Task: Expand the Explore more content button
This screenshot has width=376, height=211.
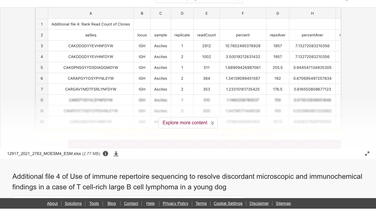Action: (x=188, y=123)
